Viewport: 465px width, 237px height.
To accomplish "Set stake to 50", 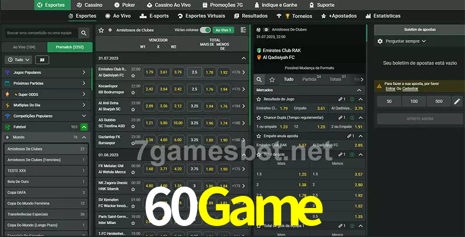I will click(x=389, y=101).
